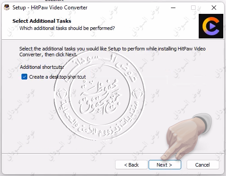
Task: Click the HitPaw Video Converter logo
Action: coord(211,26)
